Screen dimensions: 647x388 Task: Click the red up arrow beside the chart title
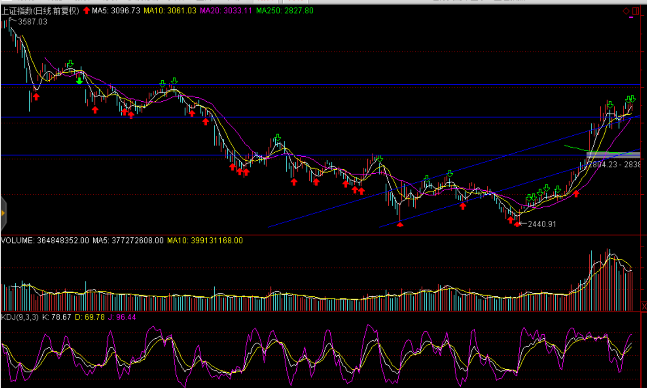coord(86,10)
